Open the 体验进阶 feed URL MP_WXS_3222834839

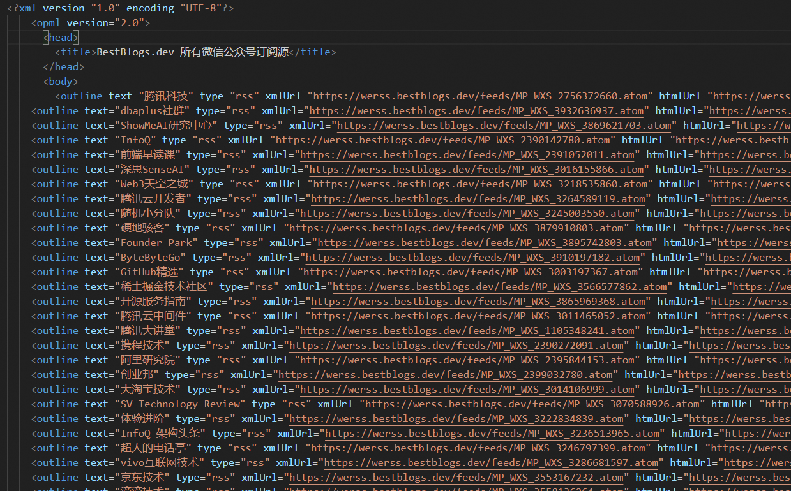(456, 419)
